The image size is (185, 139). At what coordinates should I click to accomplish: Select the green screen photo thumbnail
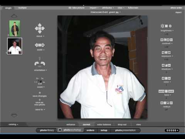click(15, 29)
